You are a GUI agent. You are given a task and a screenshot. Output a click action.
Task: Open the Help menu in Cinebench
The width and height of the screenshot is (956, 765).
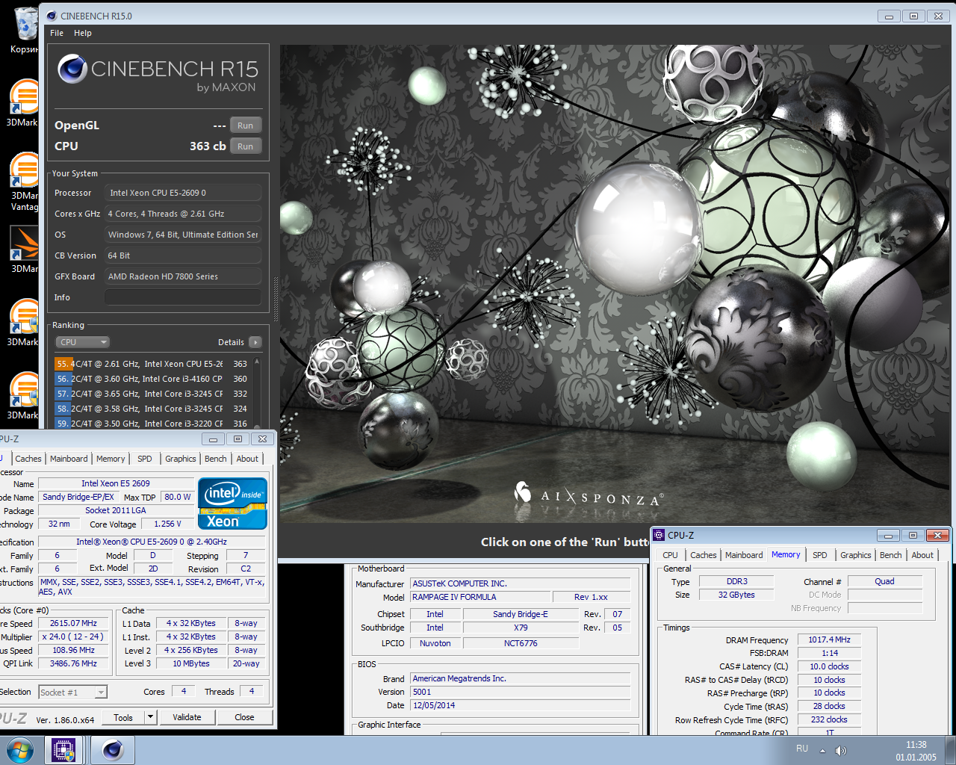[83, 33]
